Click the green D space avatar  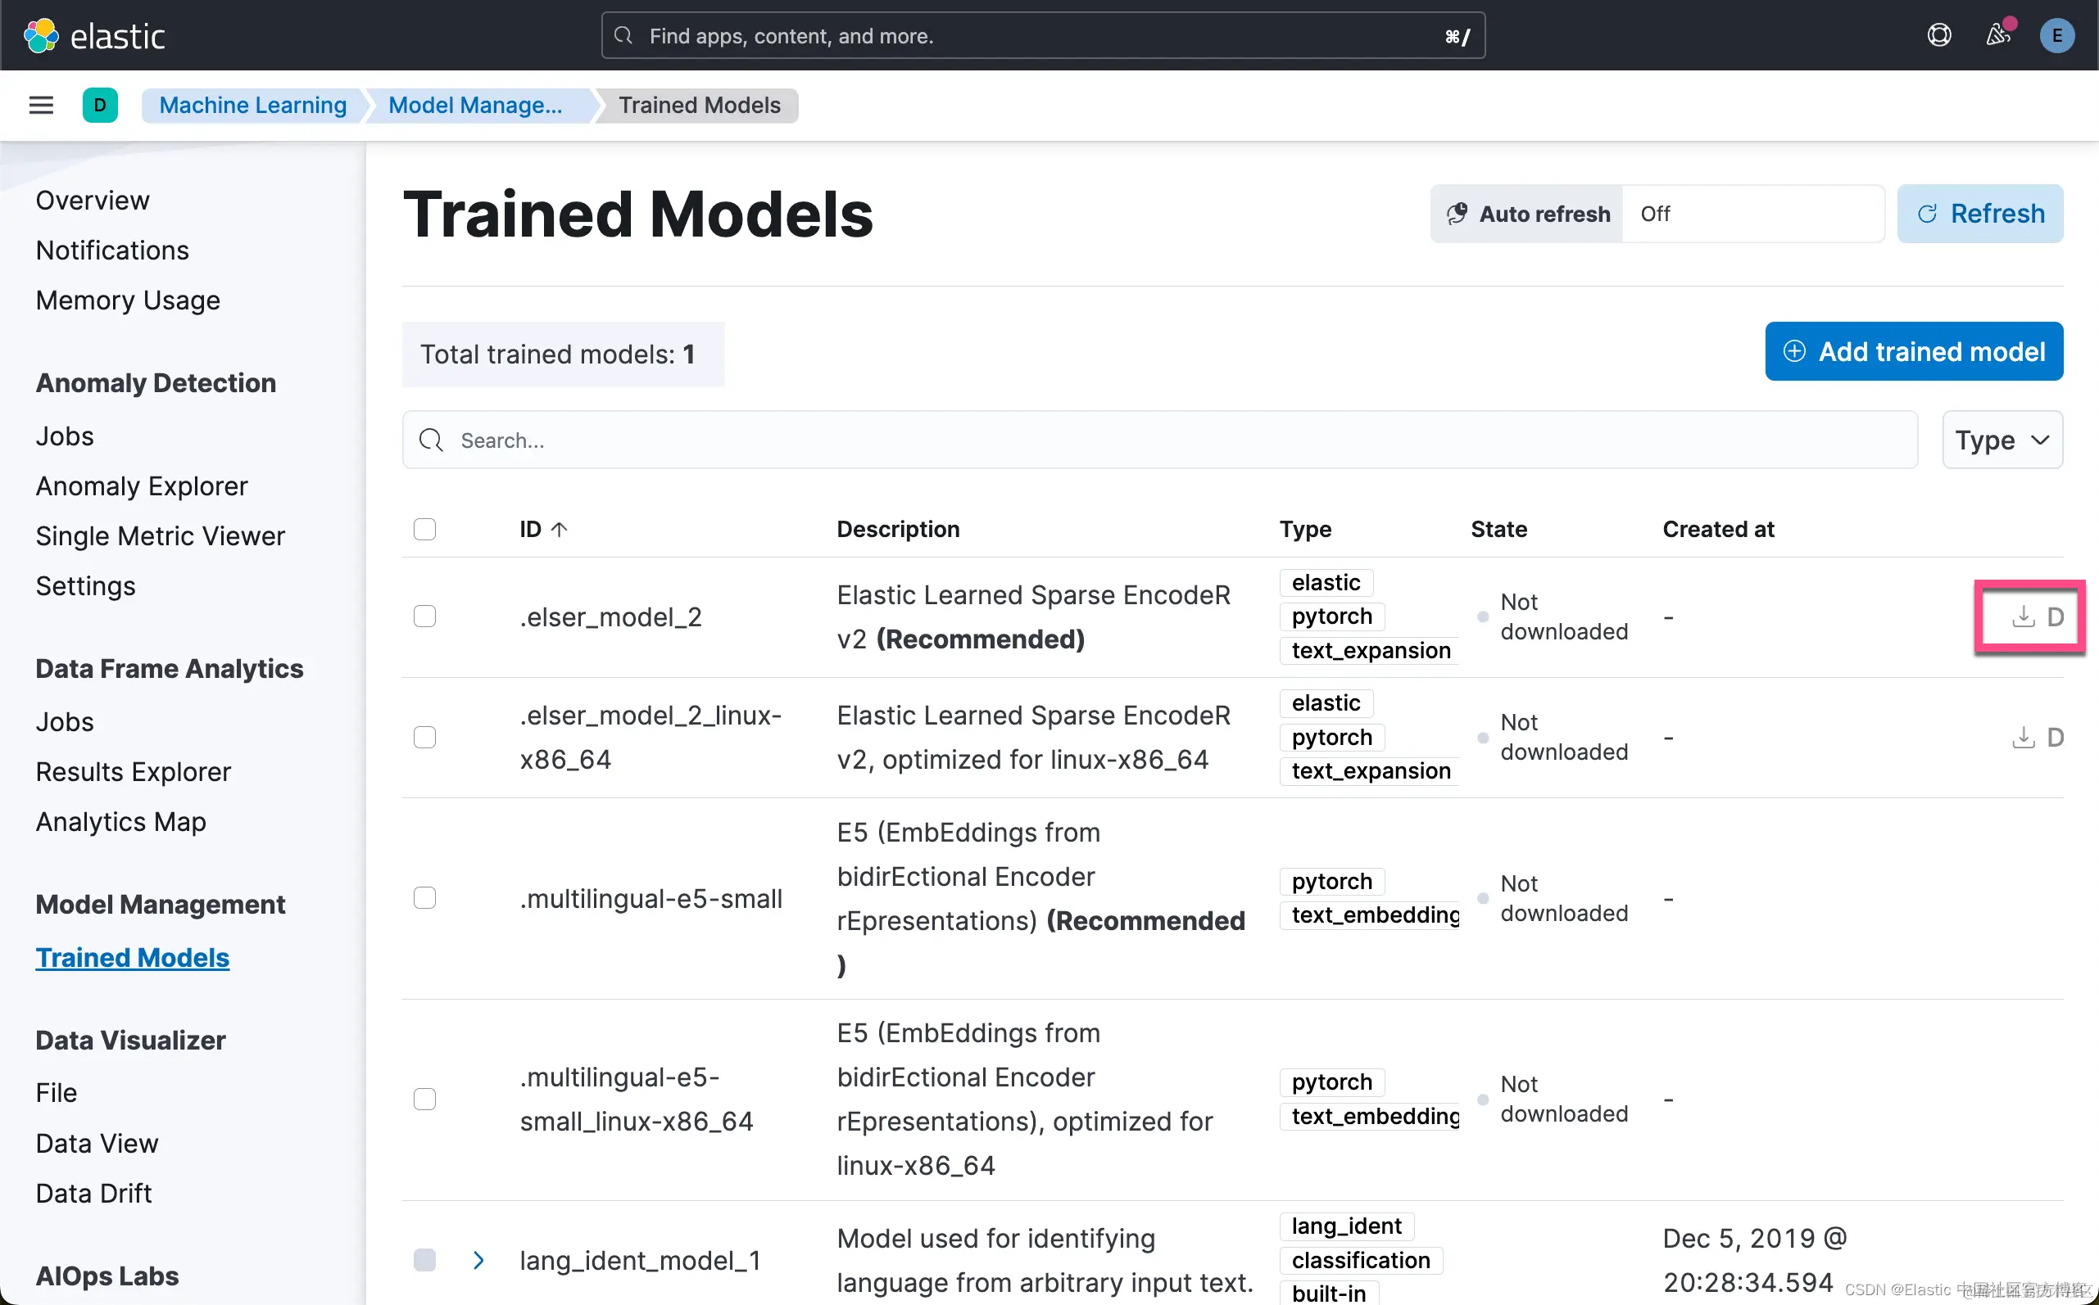coord(100,106)
